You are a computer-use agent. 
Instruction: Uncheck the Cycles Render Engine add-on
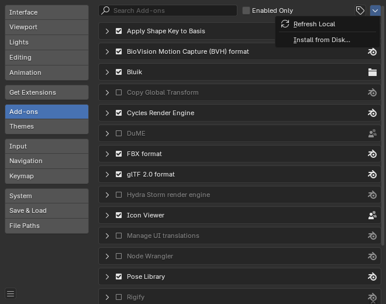[x=119, y=113]
